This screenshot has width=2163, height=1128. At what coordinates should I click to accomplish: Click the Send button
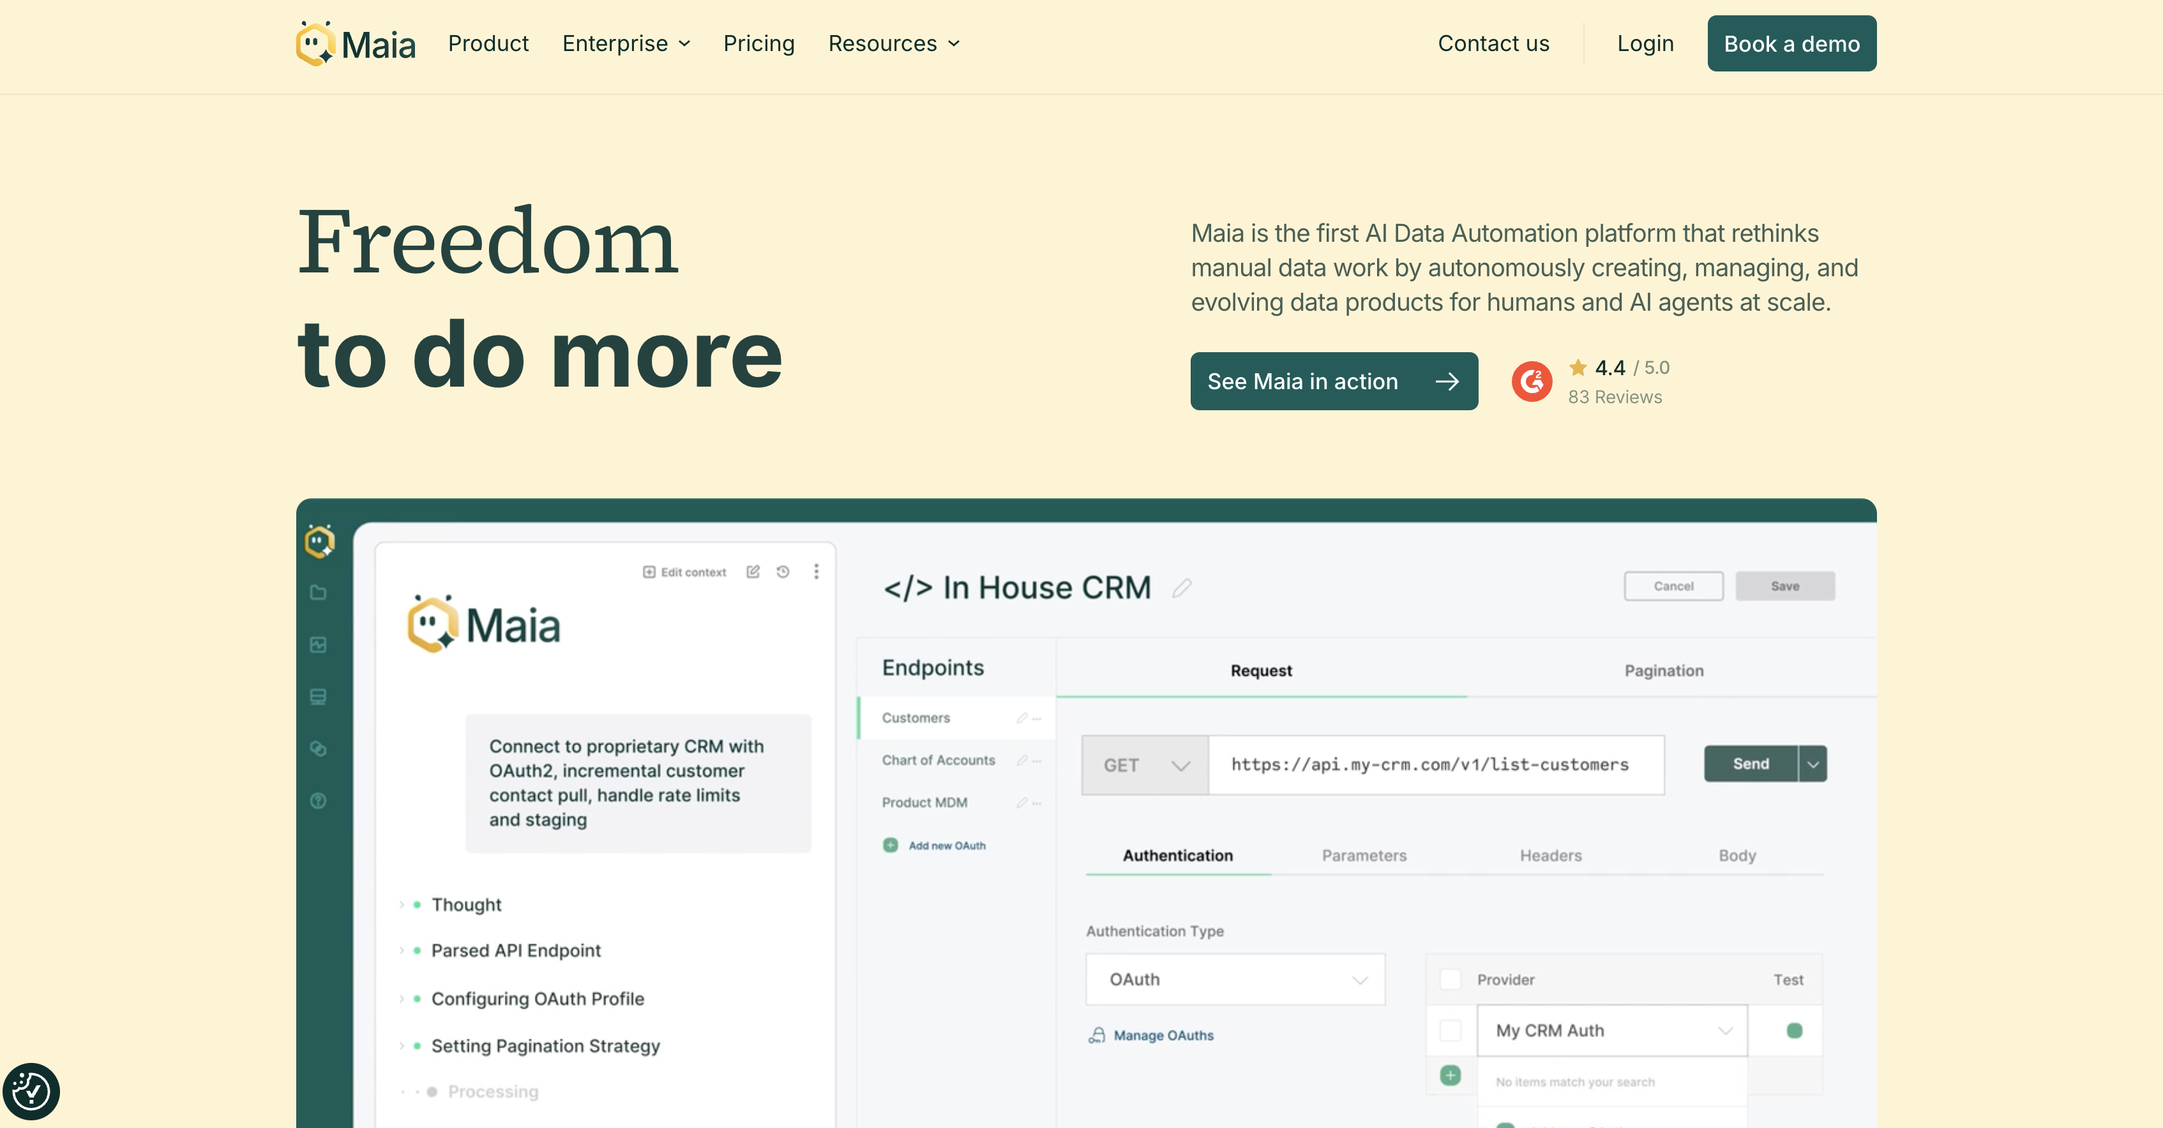click(1751, 764)
